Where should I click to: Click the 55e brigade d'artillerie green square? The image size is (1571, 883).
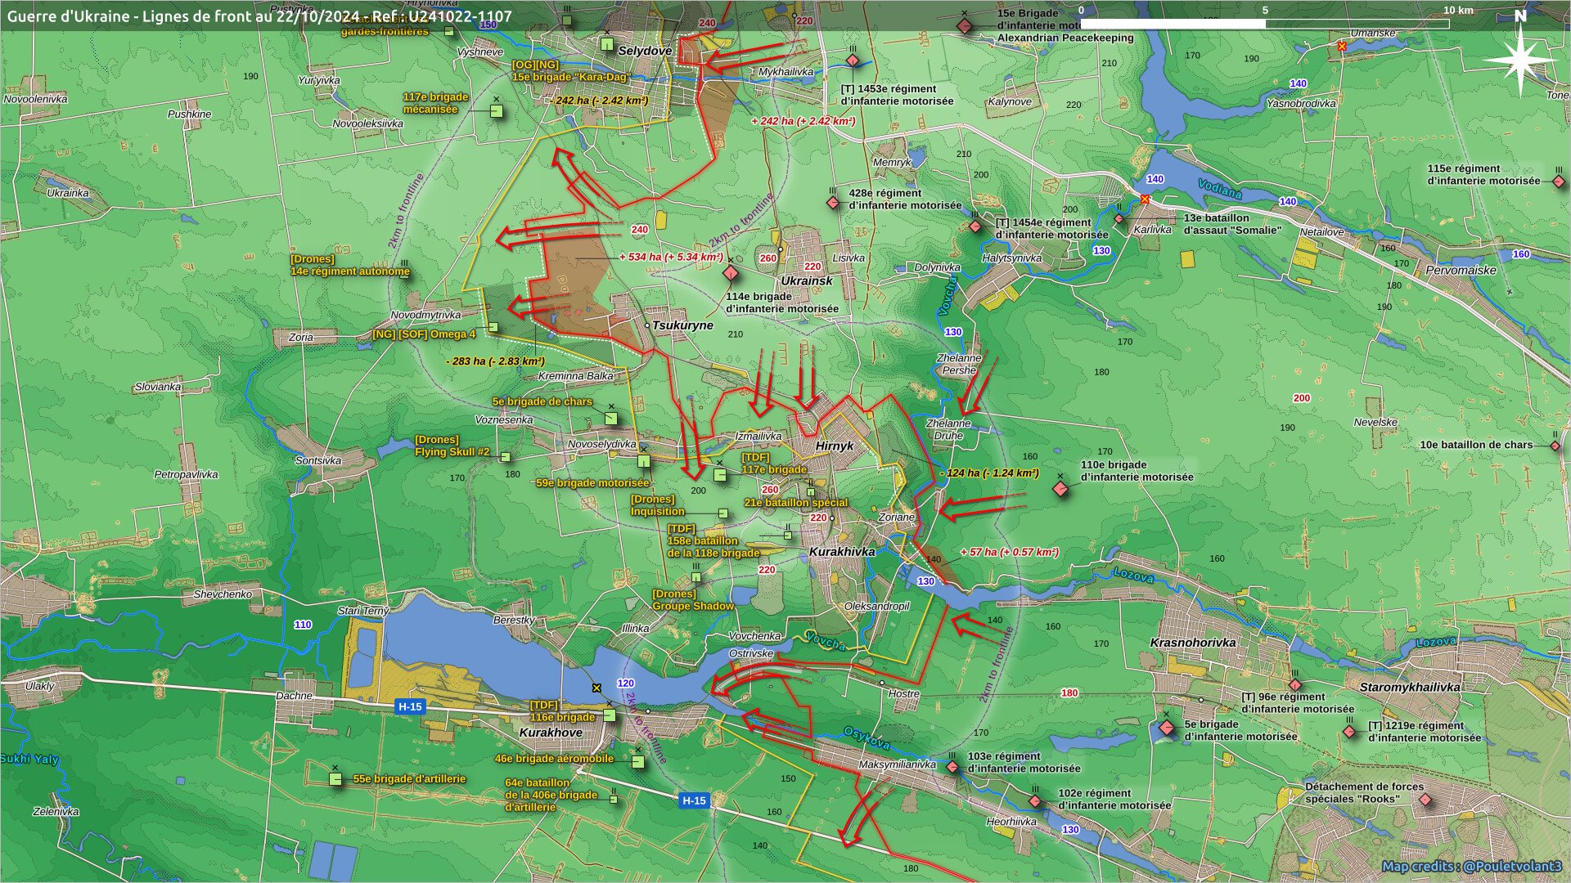pyautogui.click(x=335, y=779)
